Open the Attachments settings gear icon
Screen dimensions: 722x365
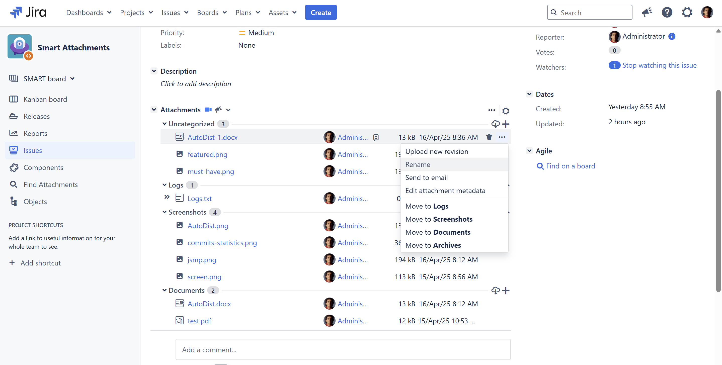point(505,111)
